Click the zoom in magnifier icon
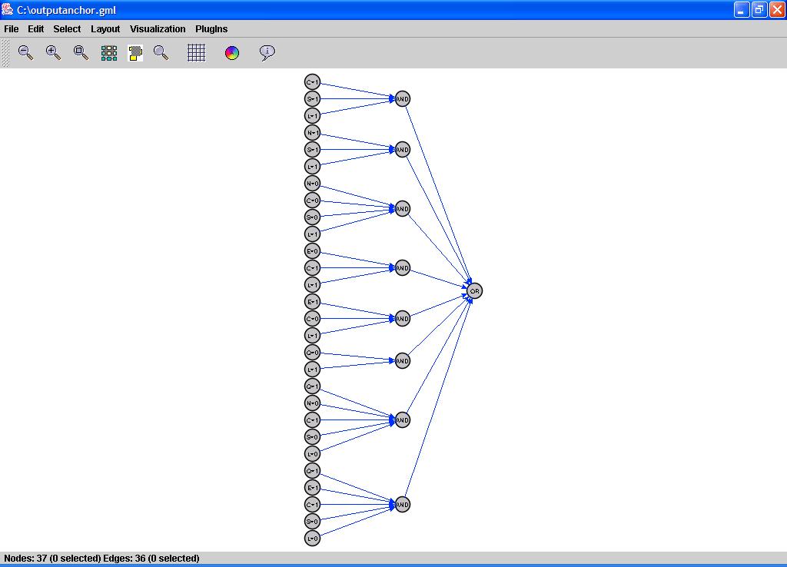Image resolution: width=787 pixels, height=567 pixels. (x=53, y=53)
